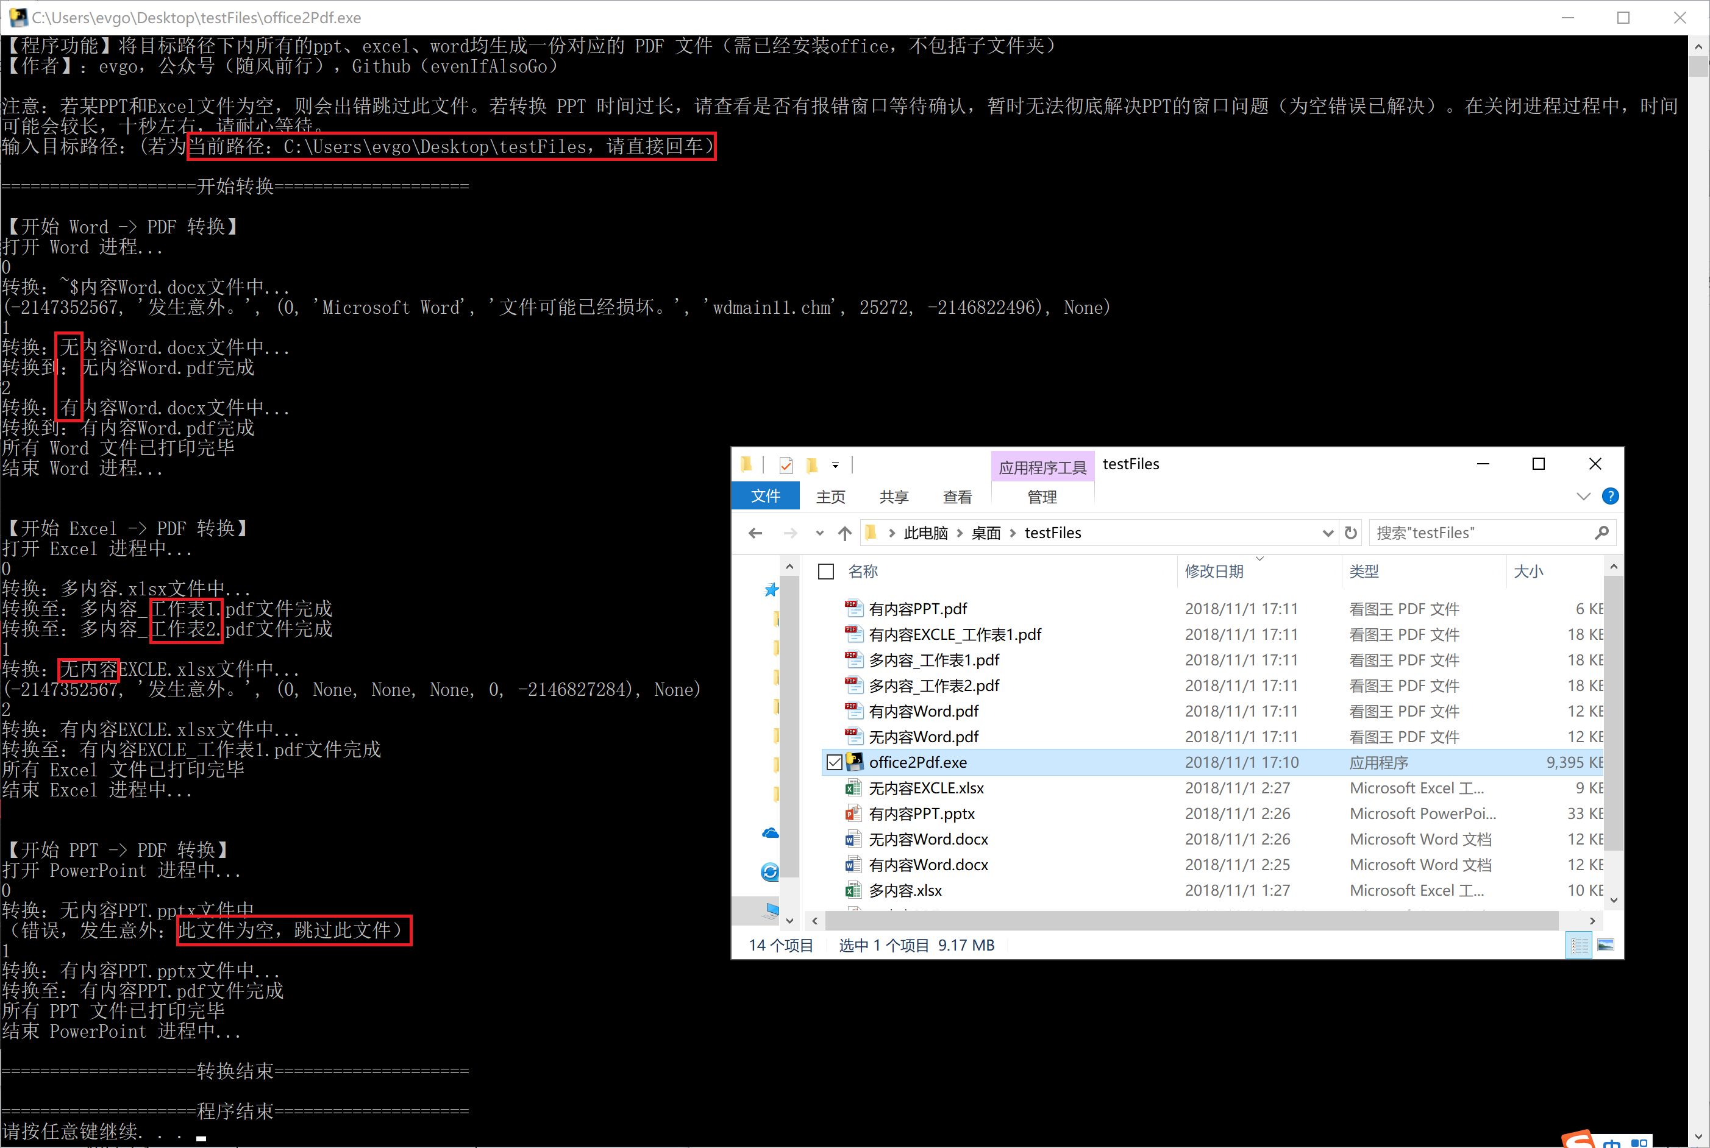
Task: Refresh the testFiles folder view
Action: pos(1350,533)
